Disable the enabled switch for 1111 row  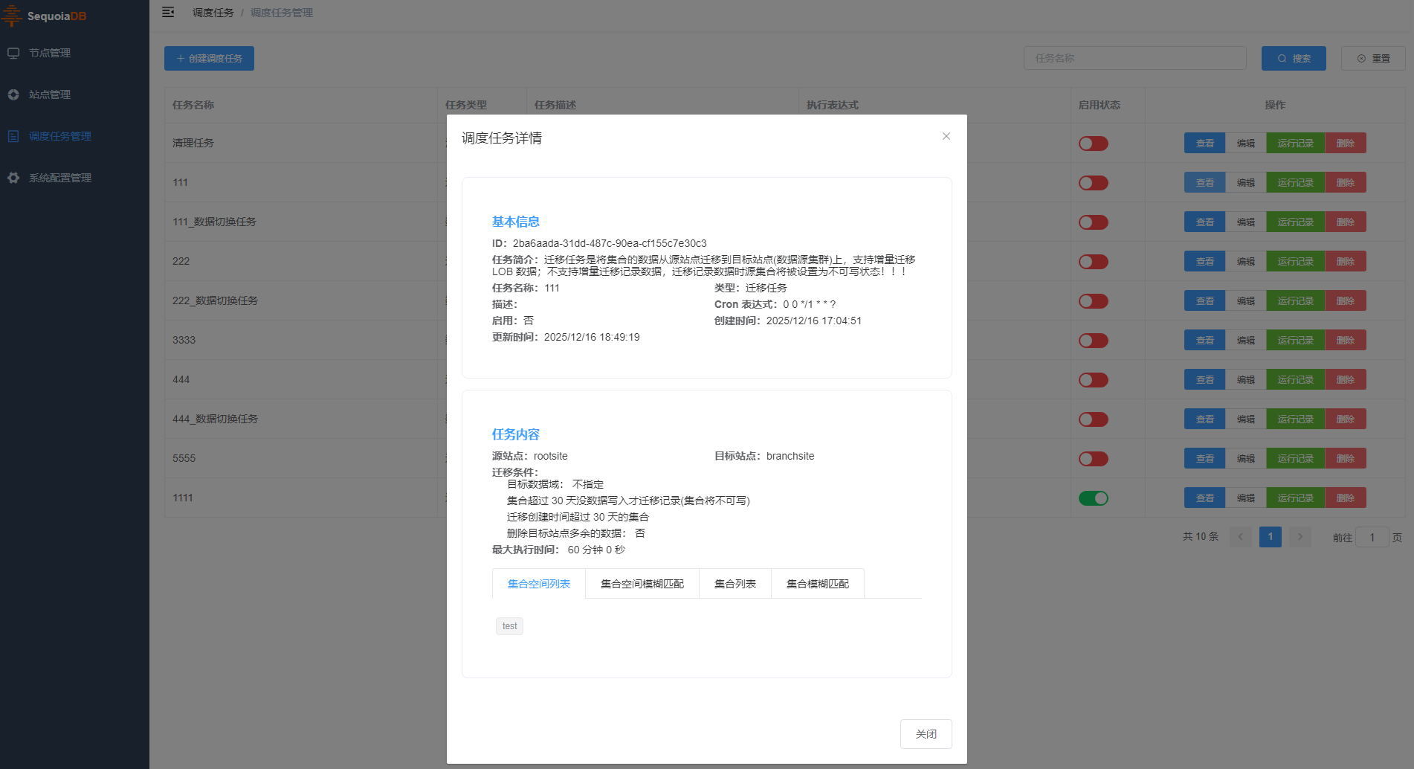(x=1094, y=498)
